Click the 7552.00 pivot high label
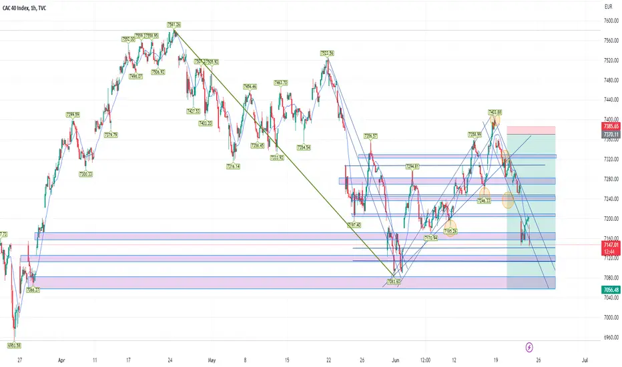Screen dimensions: 622x367 click(x=127, y=39)
